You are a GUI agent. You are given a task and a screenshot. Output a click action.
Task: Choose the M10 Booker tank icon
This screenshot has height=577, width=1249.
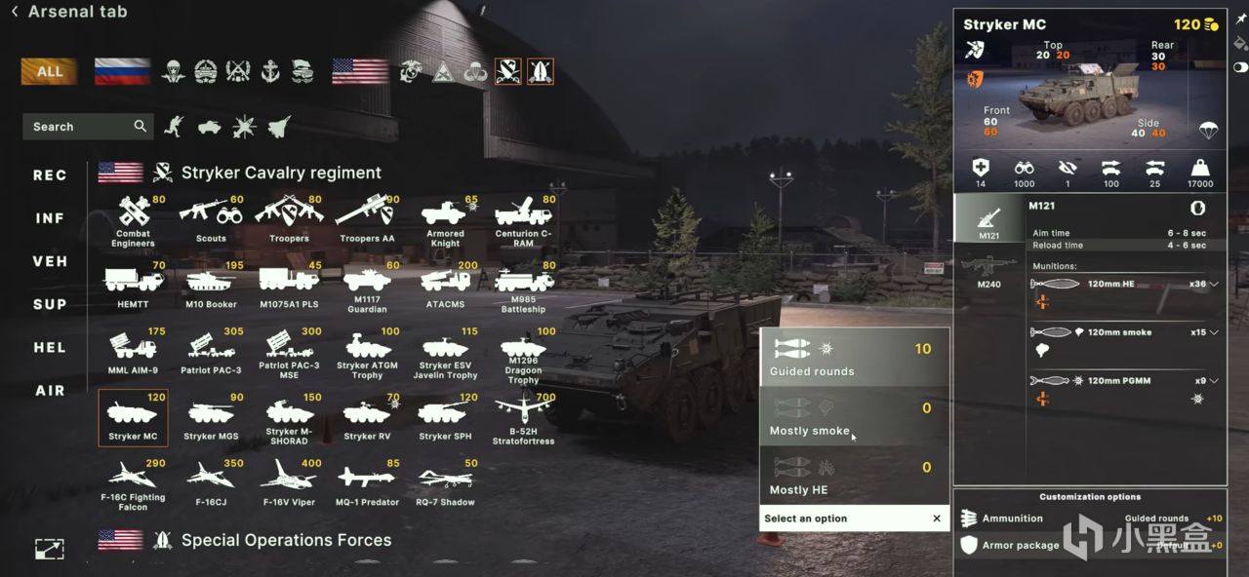[x=211, y=281]
